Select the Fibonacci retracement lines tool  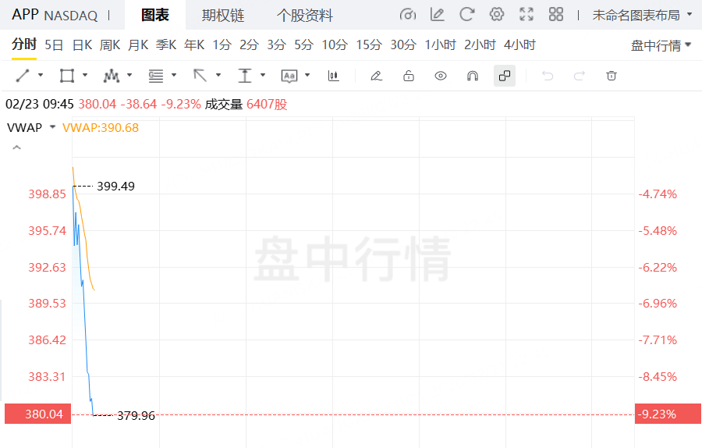[x=156, y=76]
